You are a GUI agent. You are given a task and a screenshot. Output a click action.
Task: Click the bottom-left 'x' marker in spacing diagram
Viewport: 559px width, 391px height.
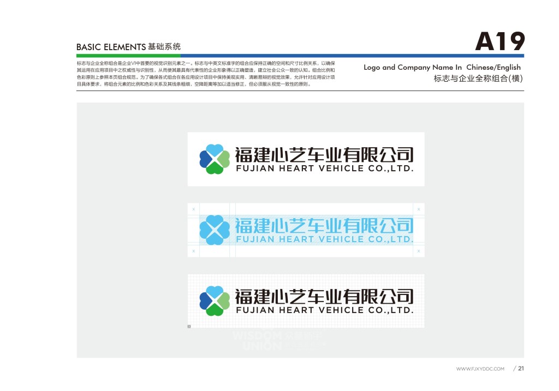[194, 251]
